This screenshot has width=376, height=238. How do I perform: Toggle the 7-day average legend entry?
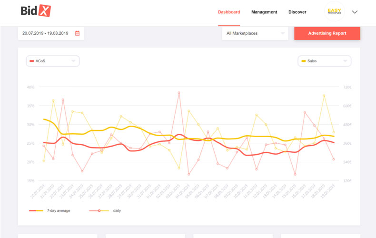49,211
